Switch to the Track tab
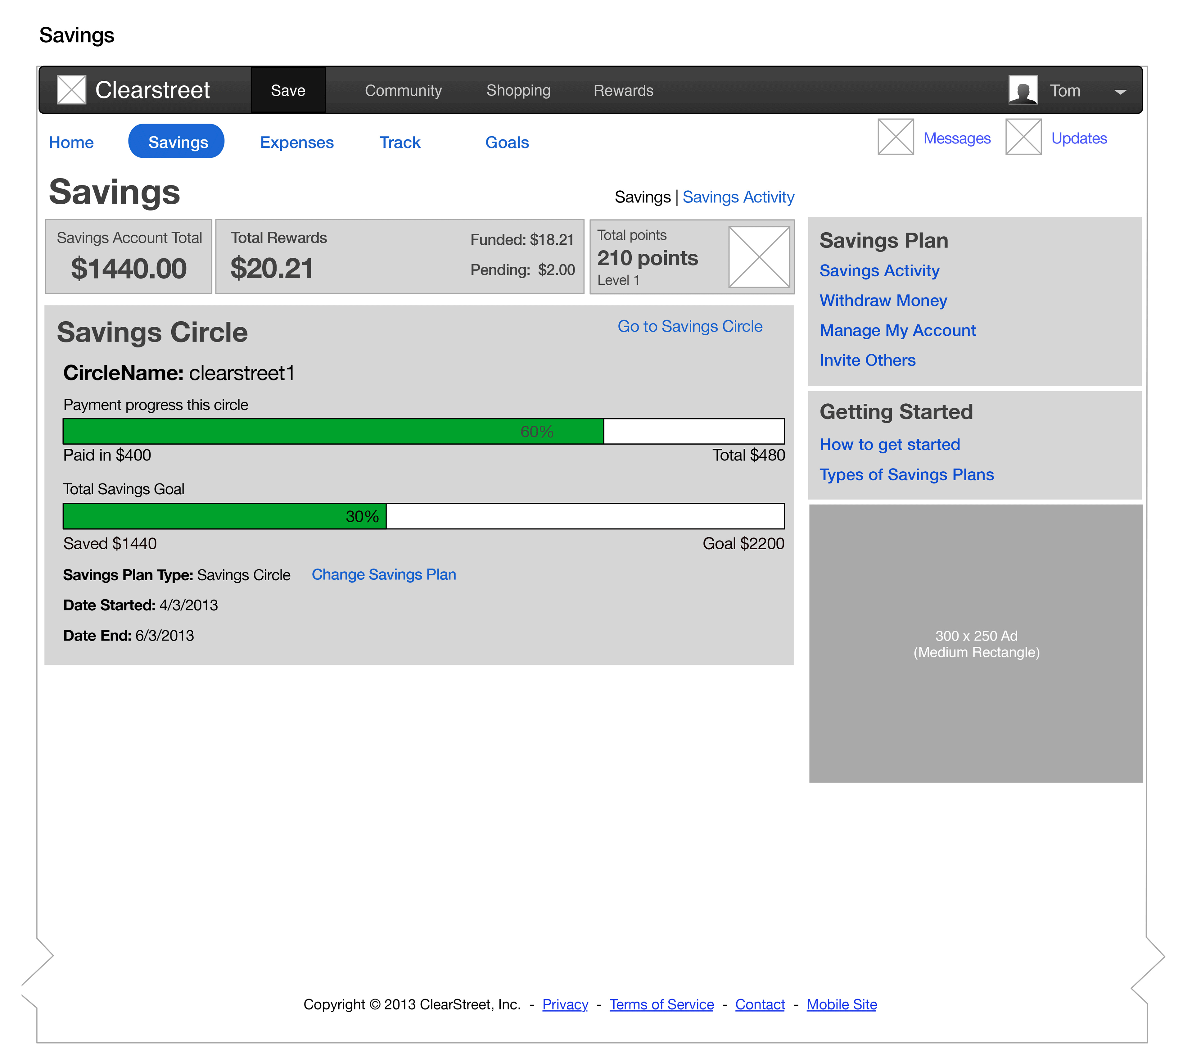The height and width of the screenshot is (1056, 1192). click(x=400, y=142)
